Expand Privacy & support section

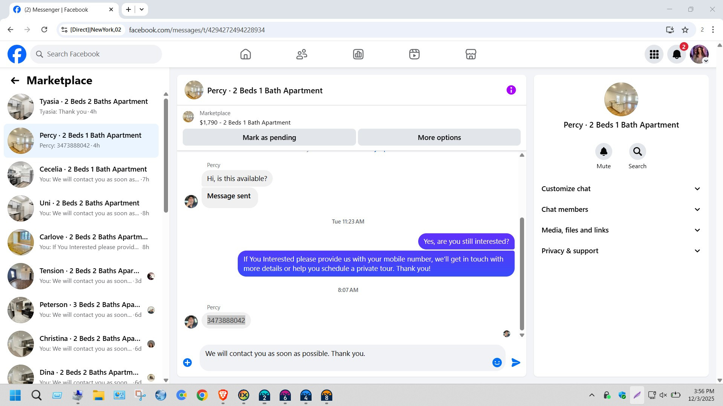coord(621,251)
